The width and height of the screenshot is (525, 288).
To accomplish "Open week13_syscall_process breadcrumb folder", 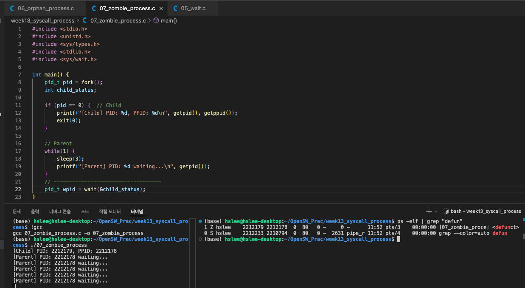I will pos(42,20).
